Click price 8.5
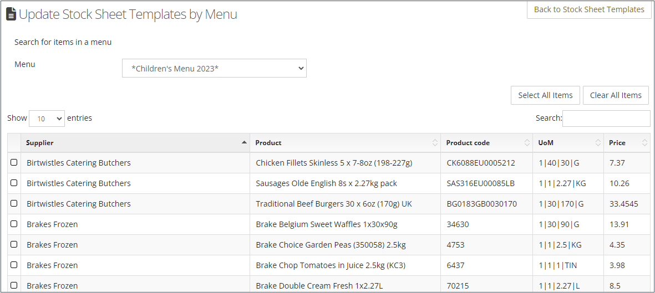Viewport: 655px width, 293px height. [615, 286]
